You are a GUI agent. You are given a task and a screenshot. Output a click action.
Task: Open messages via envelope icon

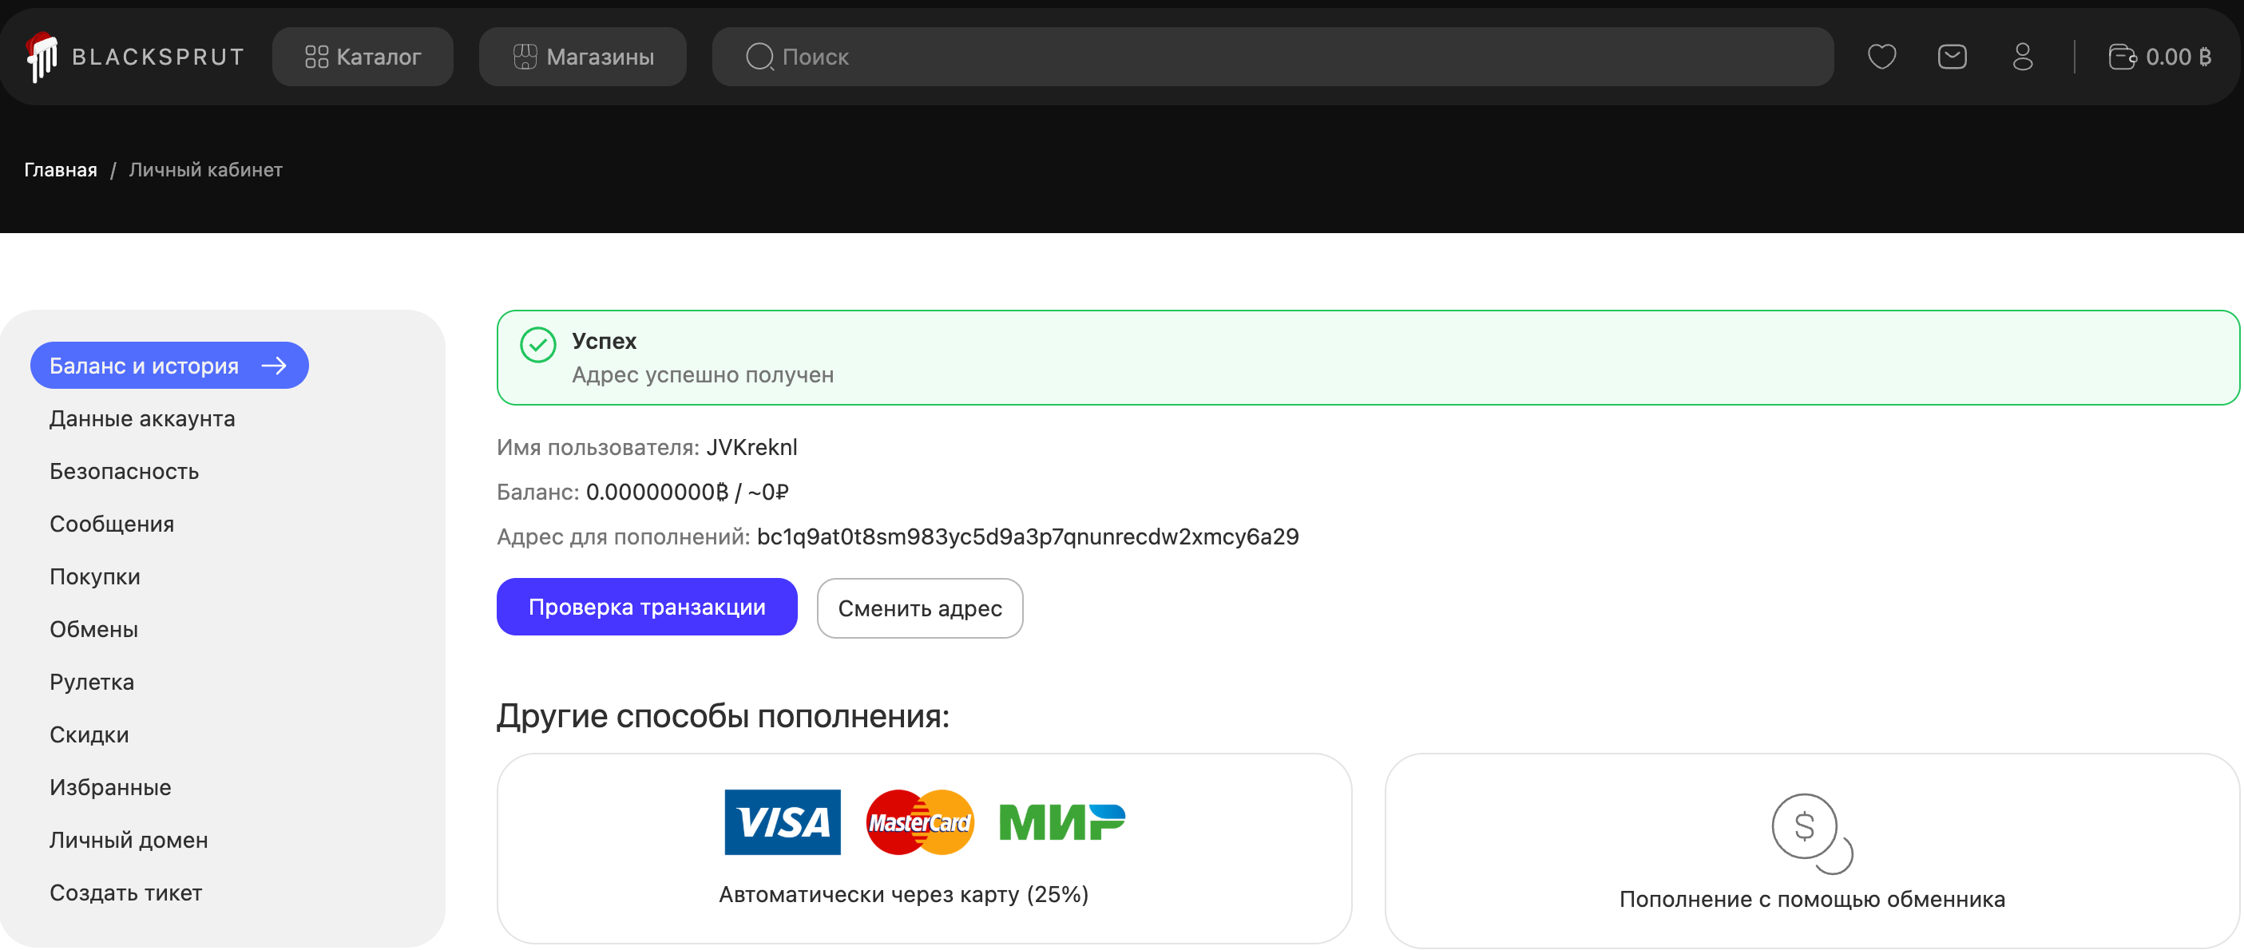(x=1953, y=57)
